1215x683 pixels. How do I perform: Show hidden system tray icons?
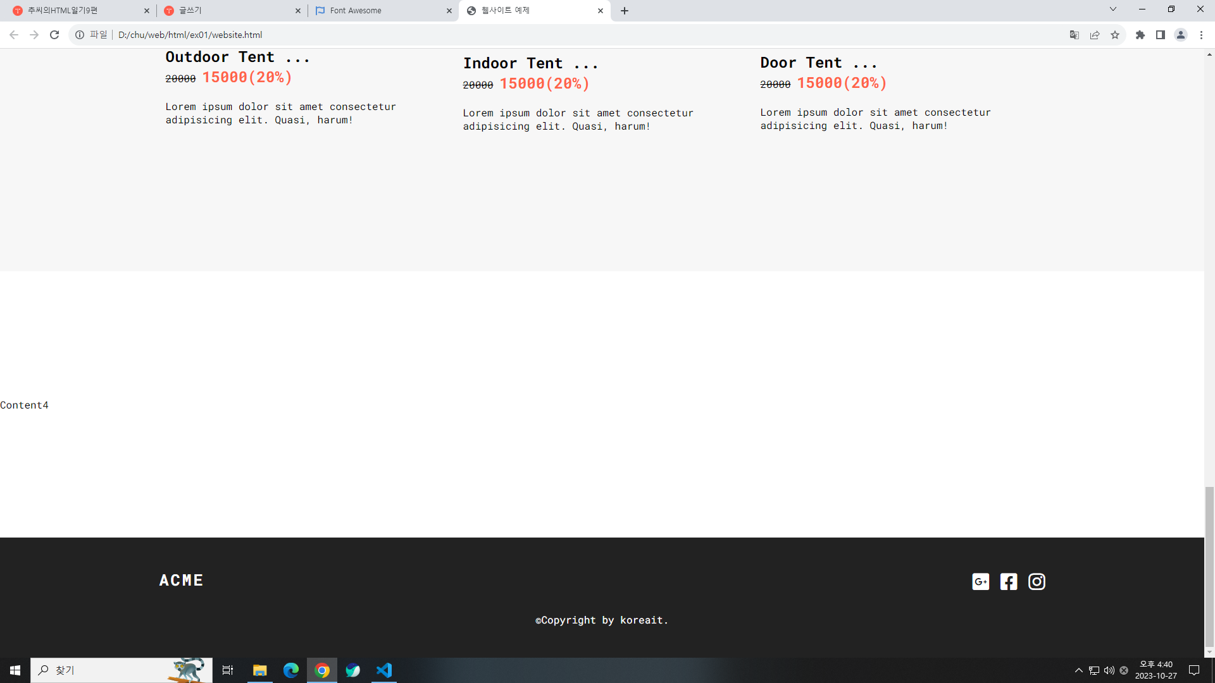pyautogui.click(x=1079, y=670)
